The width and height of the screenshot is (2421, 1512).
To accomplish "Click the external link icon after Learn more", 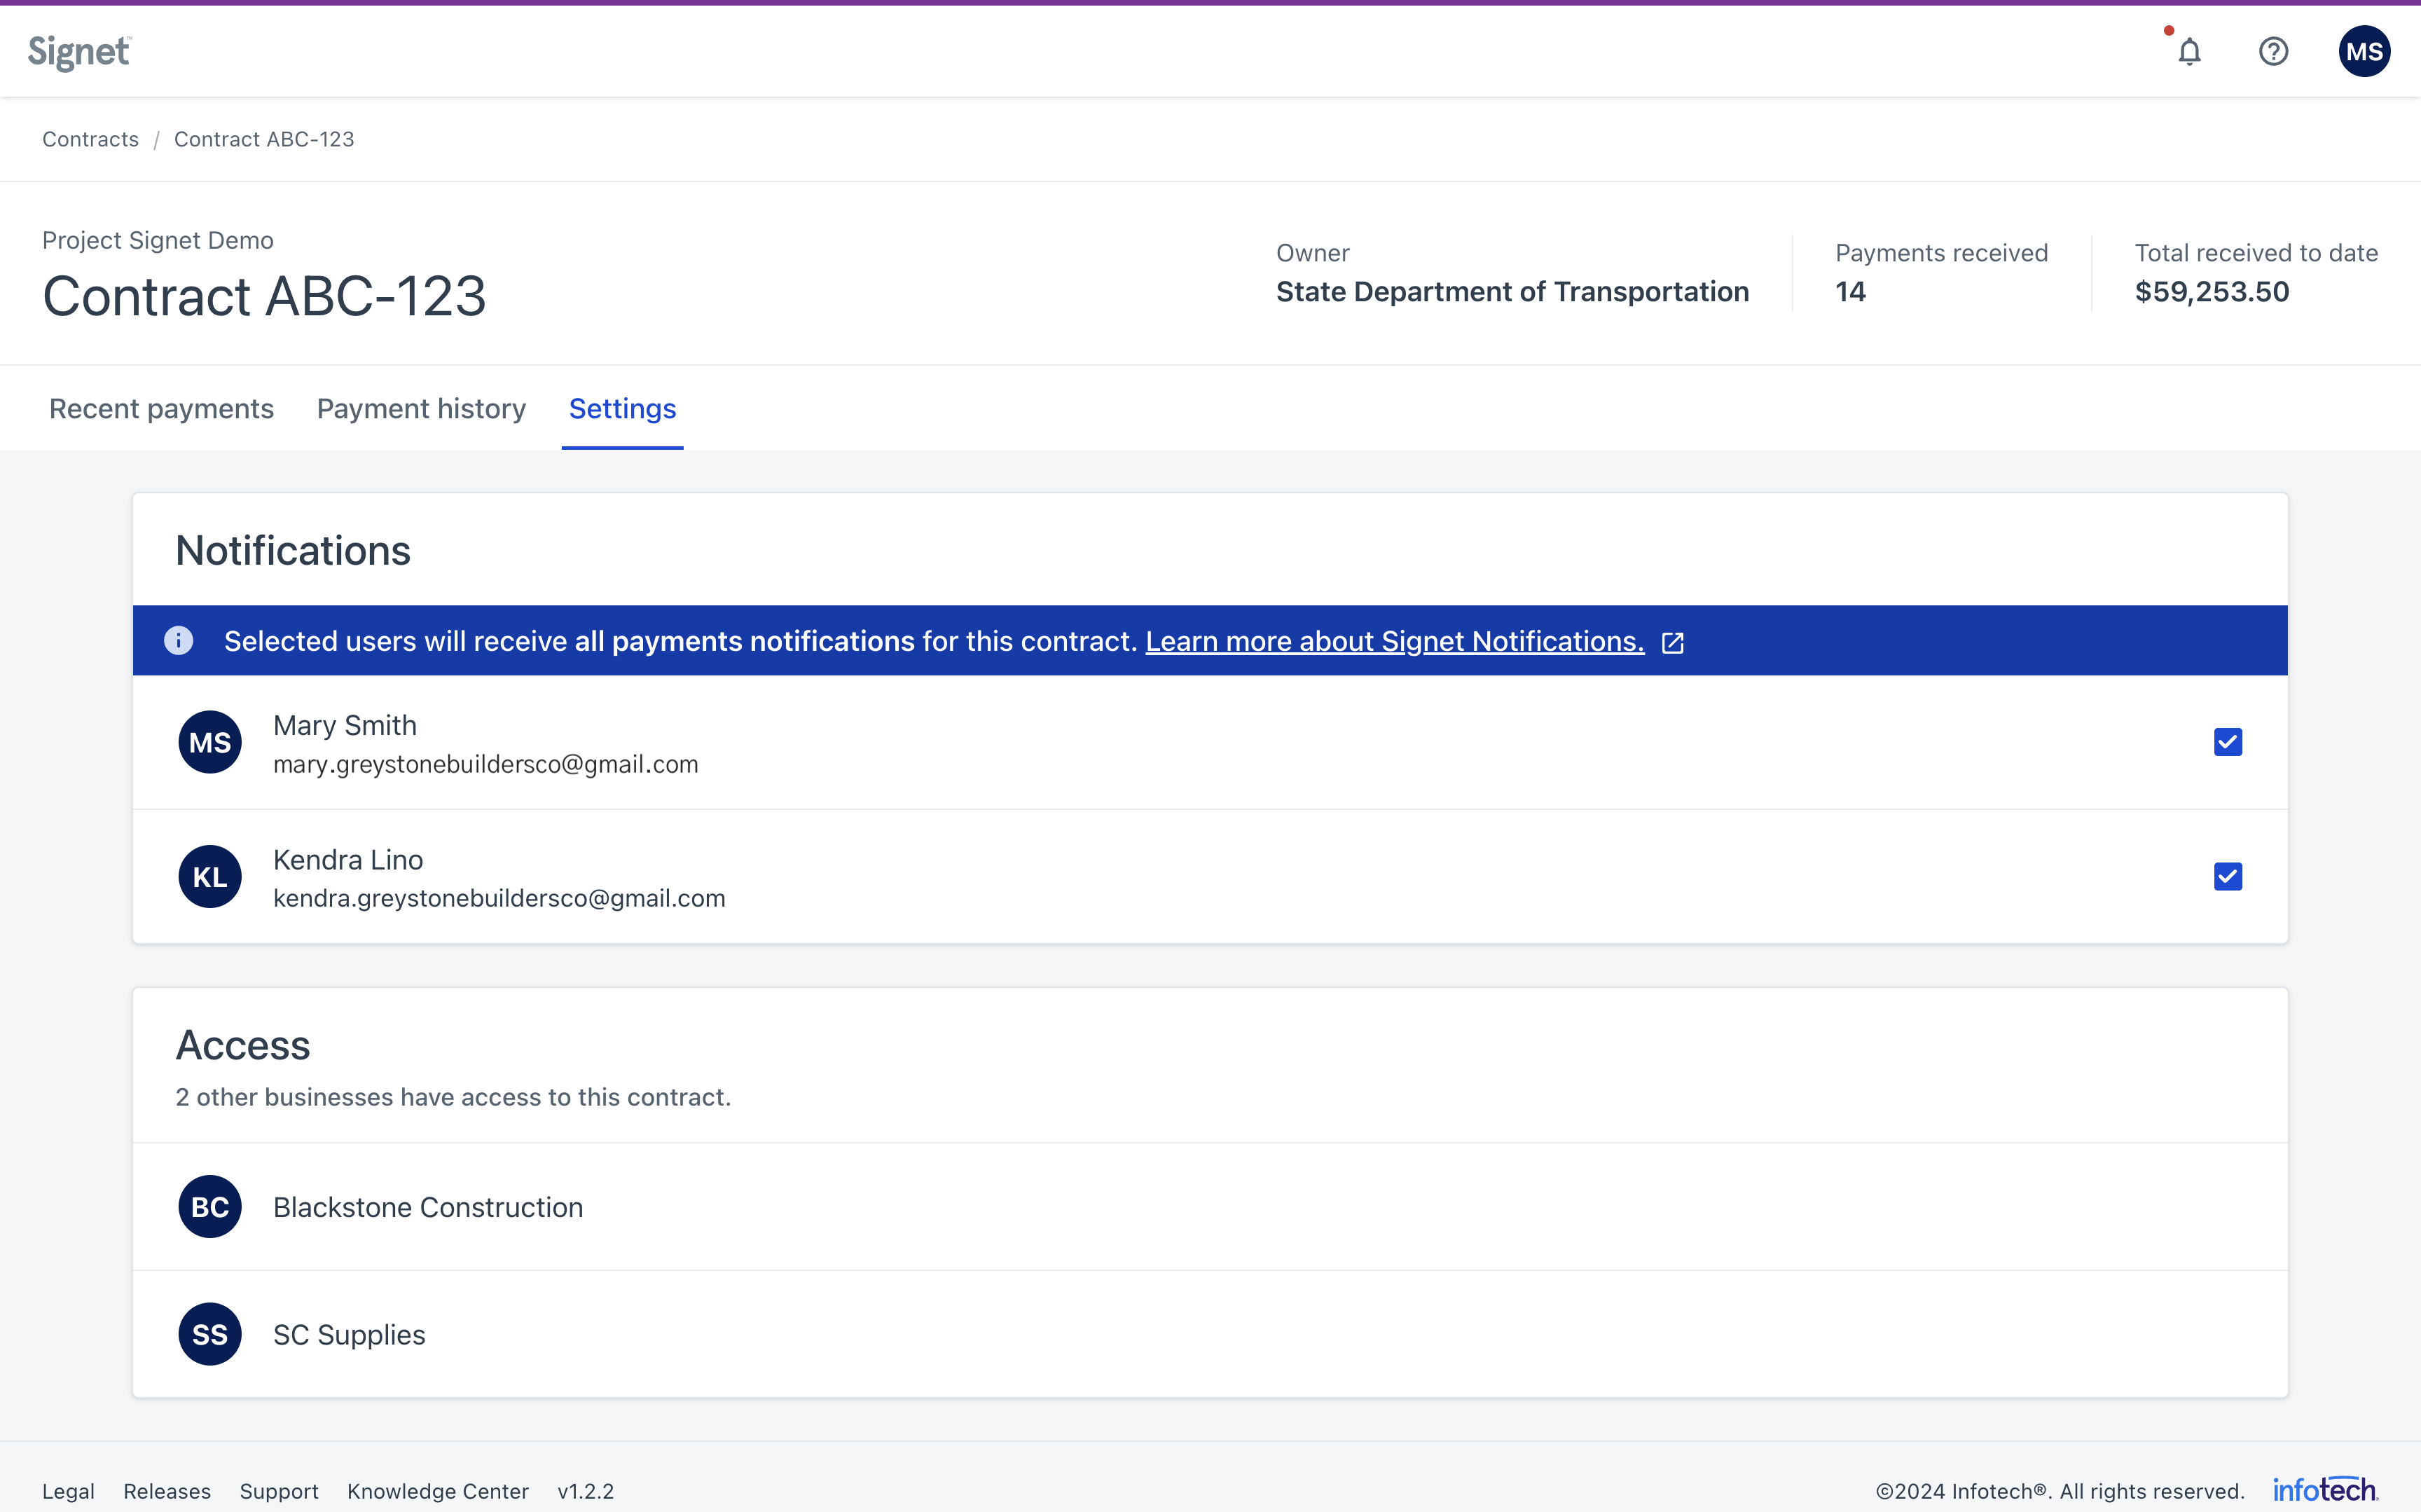I will pyautogui.click(x=1672, y=642).
